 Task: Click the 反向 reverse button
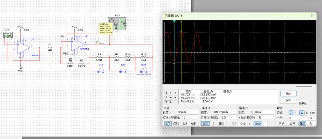288,94
